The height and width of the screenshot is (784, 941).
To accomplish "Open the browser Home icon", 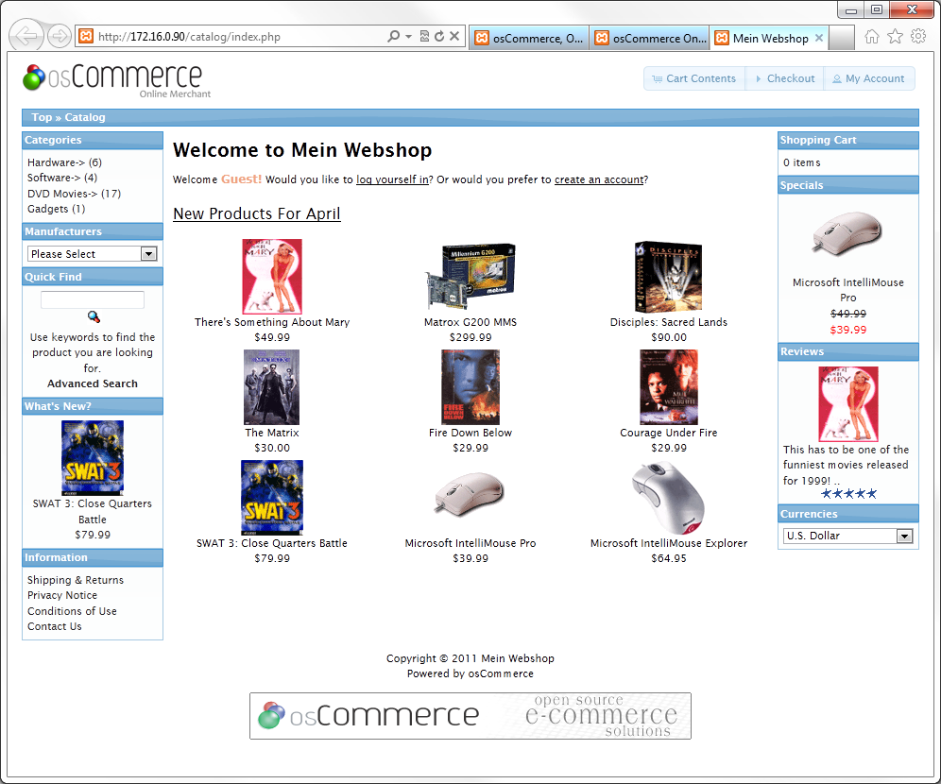I will [x=871, y=37].
